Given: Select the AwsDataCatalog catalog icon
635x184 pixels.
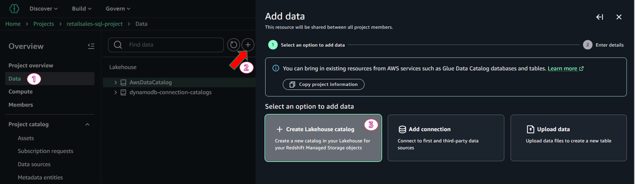Looking at the screenshot, I should pyautogui.click(x=123, y=82).
